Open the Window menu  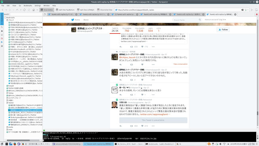point(47,6)
